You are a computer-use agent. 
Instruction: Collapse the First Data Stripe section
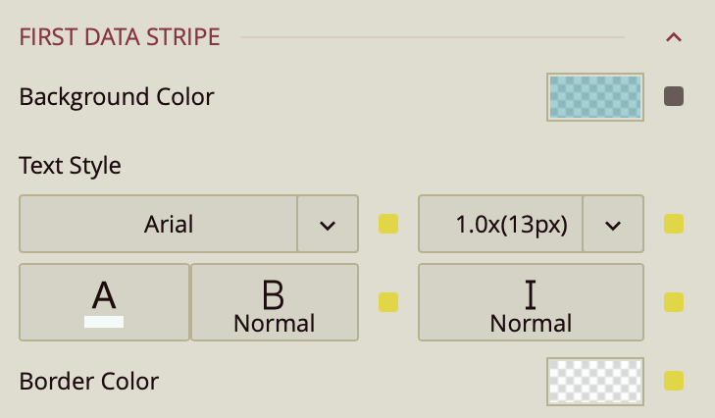pyautogui.click(x=673, y=38)
